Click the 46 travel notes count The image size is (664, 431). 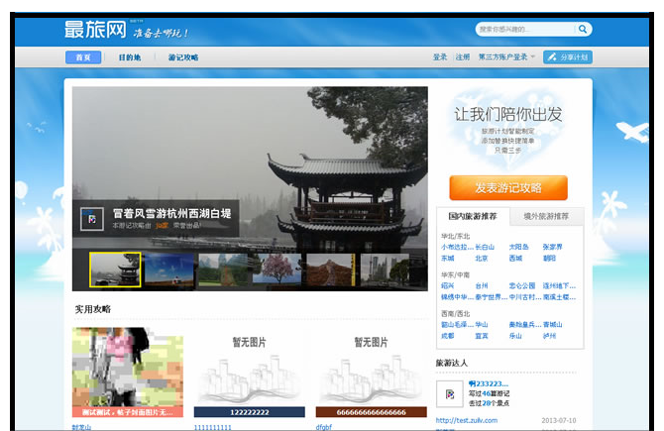[486, 393]
